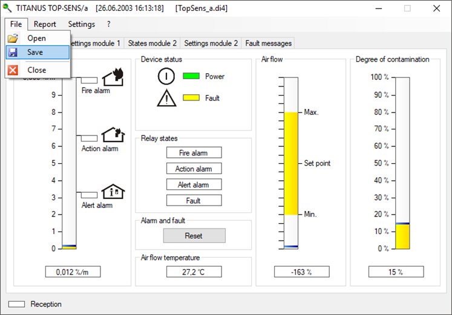
Task: Click the Reset button
Action: 194,236
